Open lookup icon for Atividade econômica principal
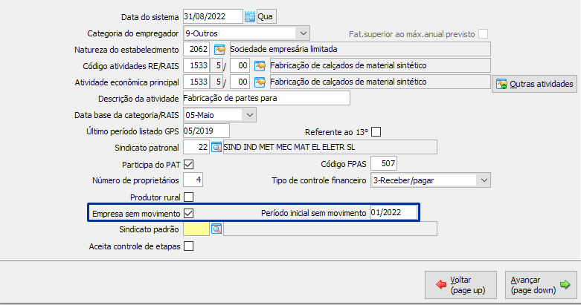Image resolution: width=581 pixels, height=305 pixels. (x=260, y=82)
